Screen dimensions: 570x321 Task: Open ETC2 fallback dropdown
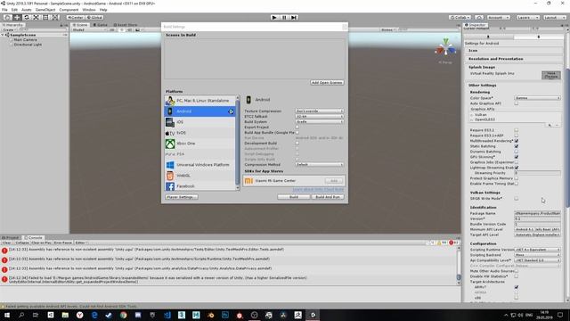(319, 117)
